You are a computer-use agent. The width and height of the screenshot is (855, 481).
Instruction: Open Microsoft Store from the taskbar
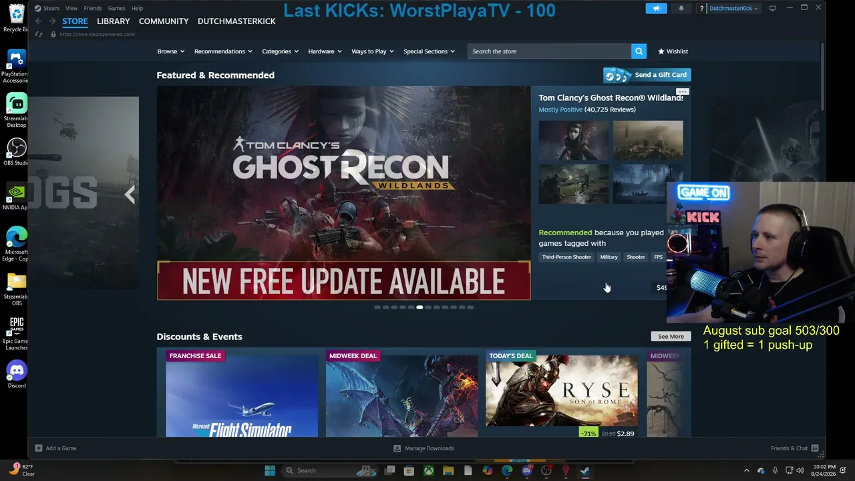click(x=409, y=470)
